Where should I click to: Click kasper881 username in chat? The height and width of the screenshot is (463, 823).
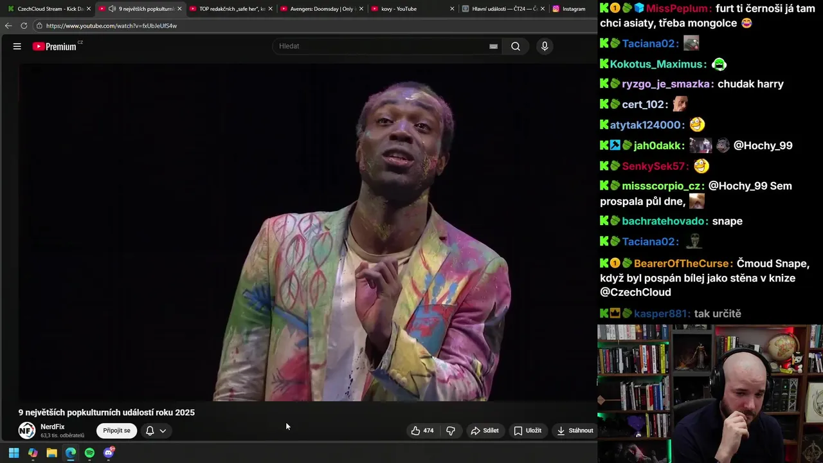[660, 314]
